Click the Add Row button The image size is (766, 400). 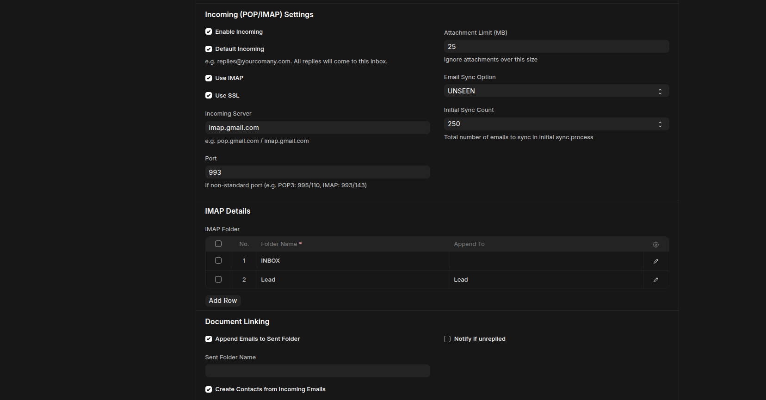pos(222,301)
